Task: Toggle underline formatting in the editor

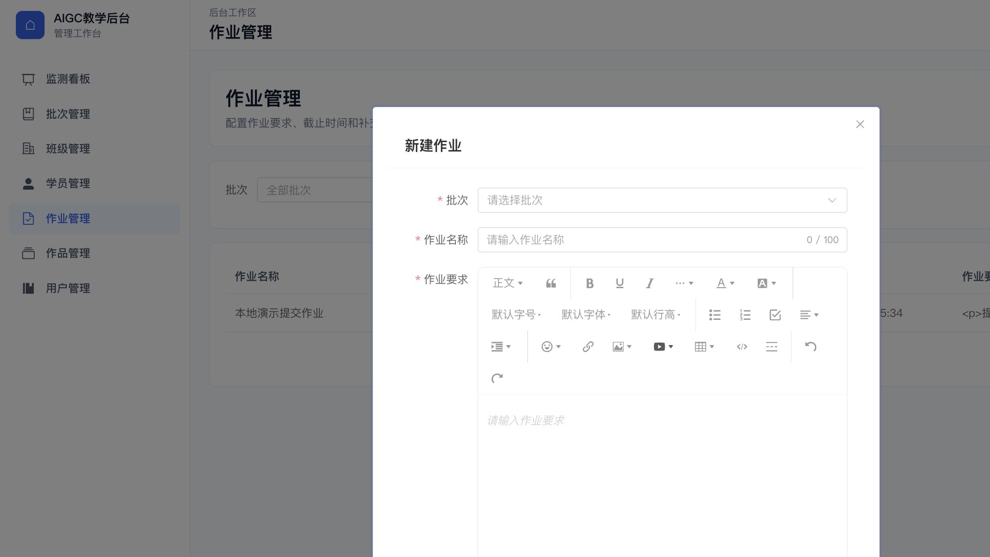Action: coord(619,283)
